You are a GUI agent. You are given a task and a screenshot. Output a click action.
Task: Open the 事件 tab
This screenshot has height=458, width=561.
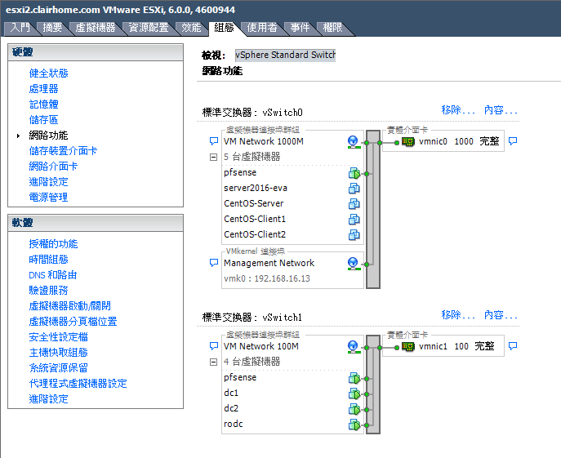300,28
